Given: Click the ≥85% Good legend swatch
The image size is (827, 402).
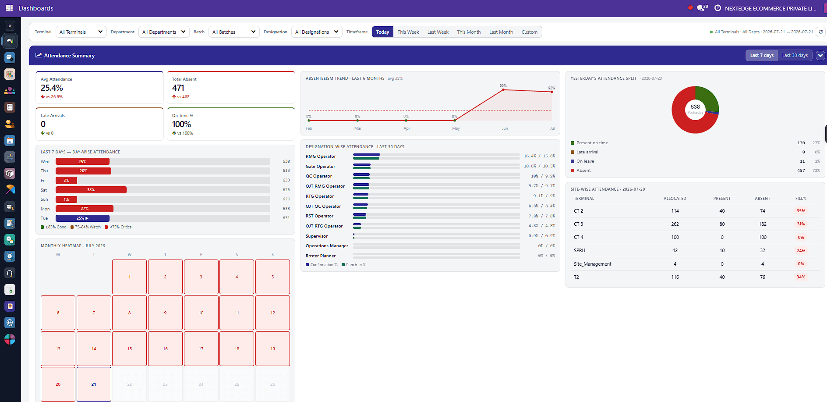Looking at the screenshot, I should coord(42,227).
